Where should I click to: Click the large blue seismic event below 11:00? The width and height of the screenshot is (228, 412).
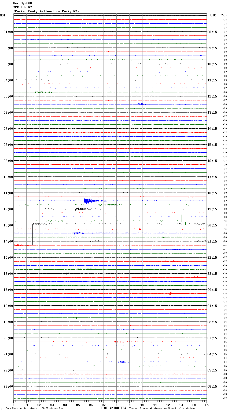(93, 200)
